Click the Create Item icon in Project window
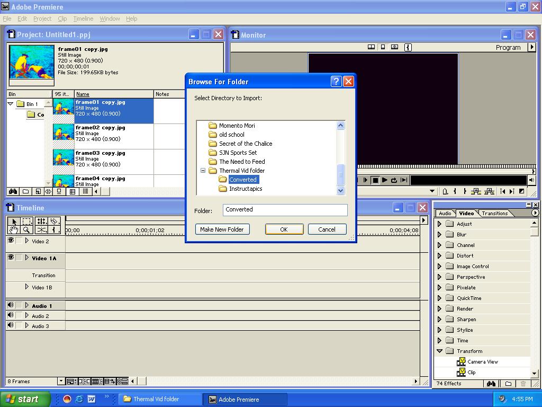This screenshot has height=407, width=542. pos(38,191)
